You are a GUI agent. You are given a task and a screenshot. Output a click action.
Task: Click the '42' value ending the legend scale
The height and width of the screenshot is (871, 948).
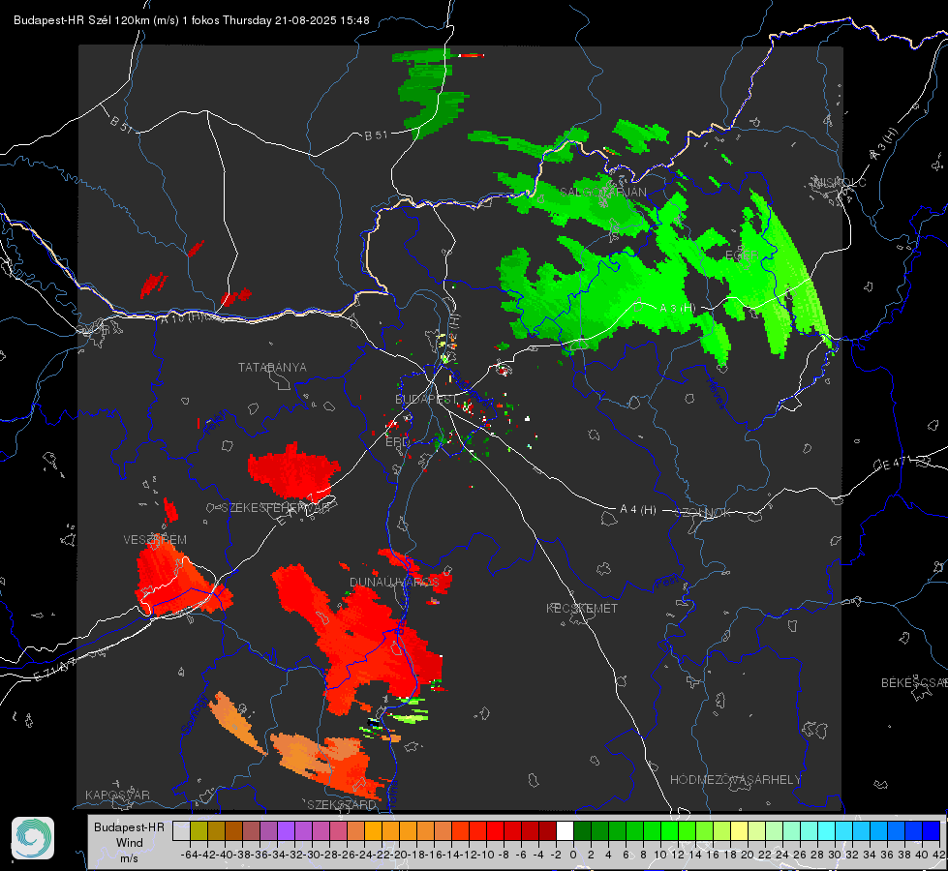pyautogui.click(x=939, y=855)
